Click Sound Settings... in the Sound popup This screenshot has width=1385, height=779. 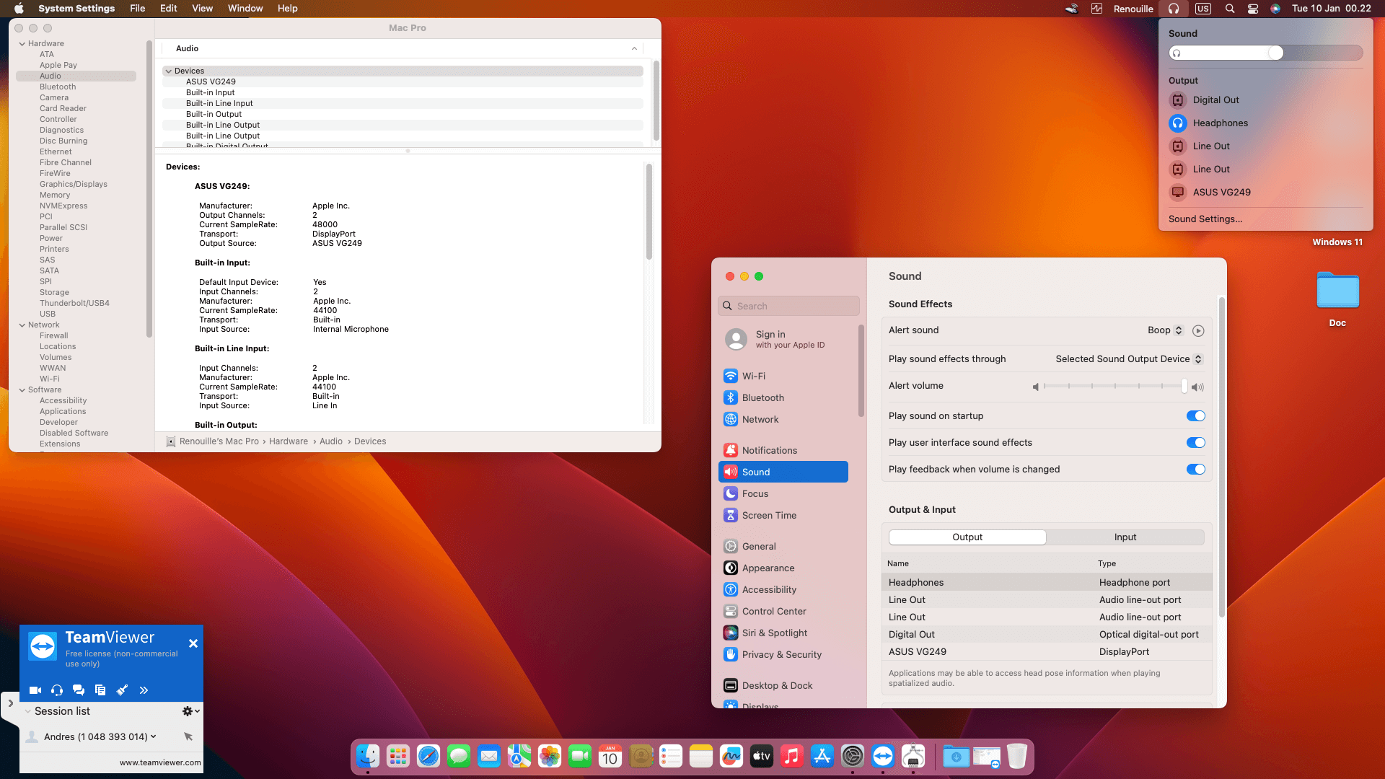(1205, 219)
